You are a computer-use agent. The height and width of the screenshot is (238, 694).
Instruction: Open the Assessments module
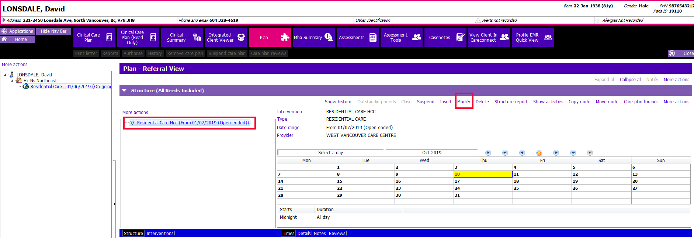tap(358, 37)
